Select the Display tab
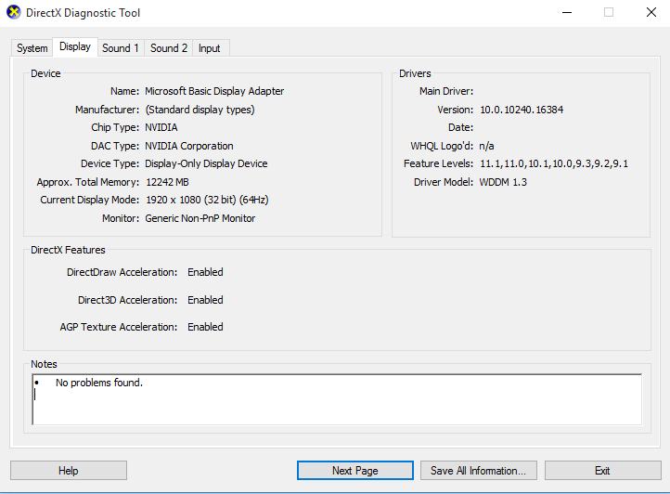 pyautogui.click(x=75, y=47)
